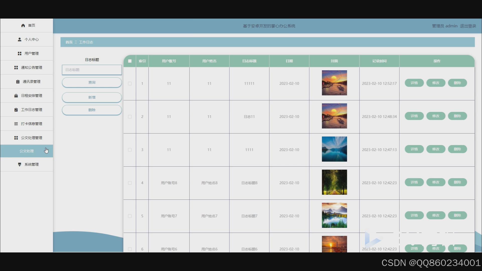The height and width of the screenshot is (271, 482).
Task: Click the icon beside 系统管理
Action: [20, 164]
